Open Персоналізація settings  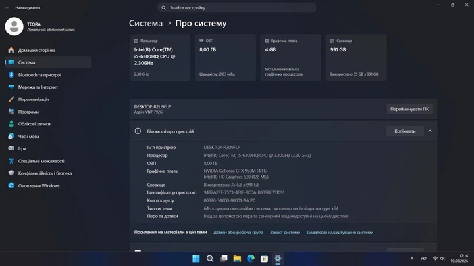pos(48,100)
